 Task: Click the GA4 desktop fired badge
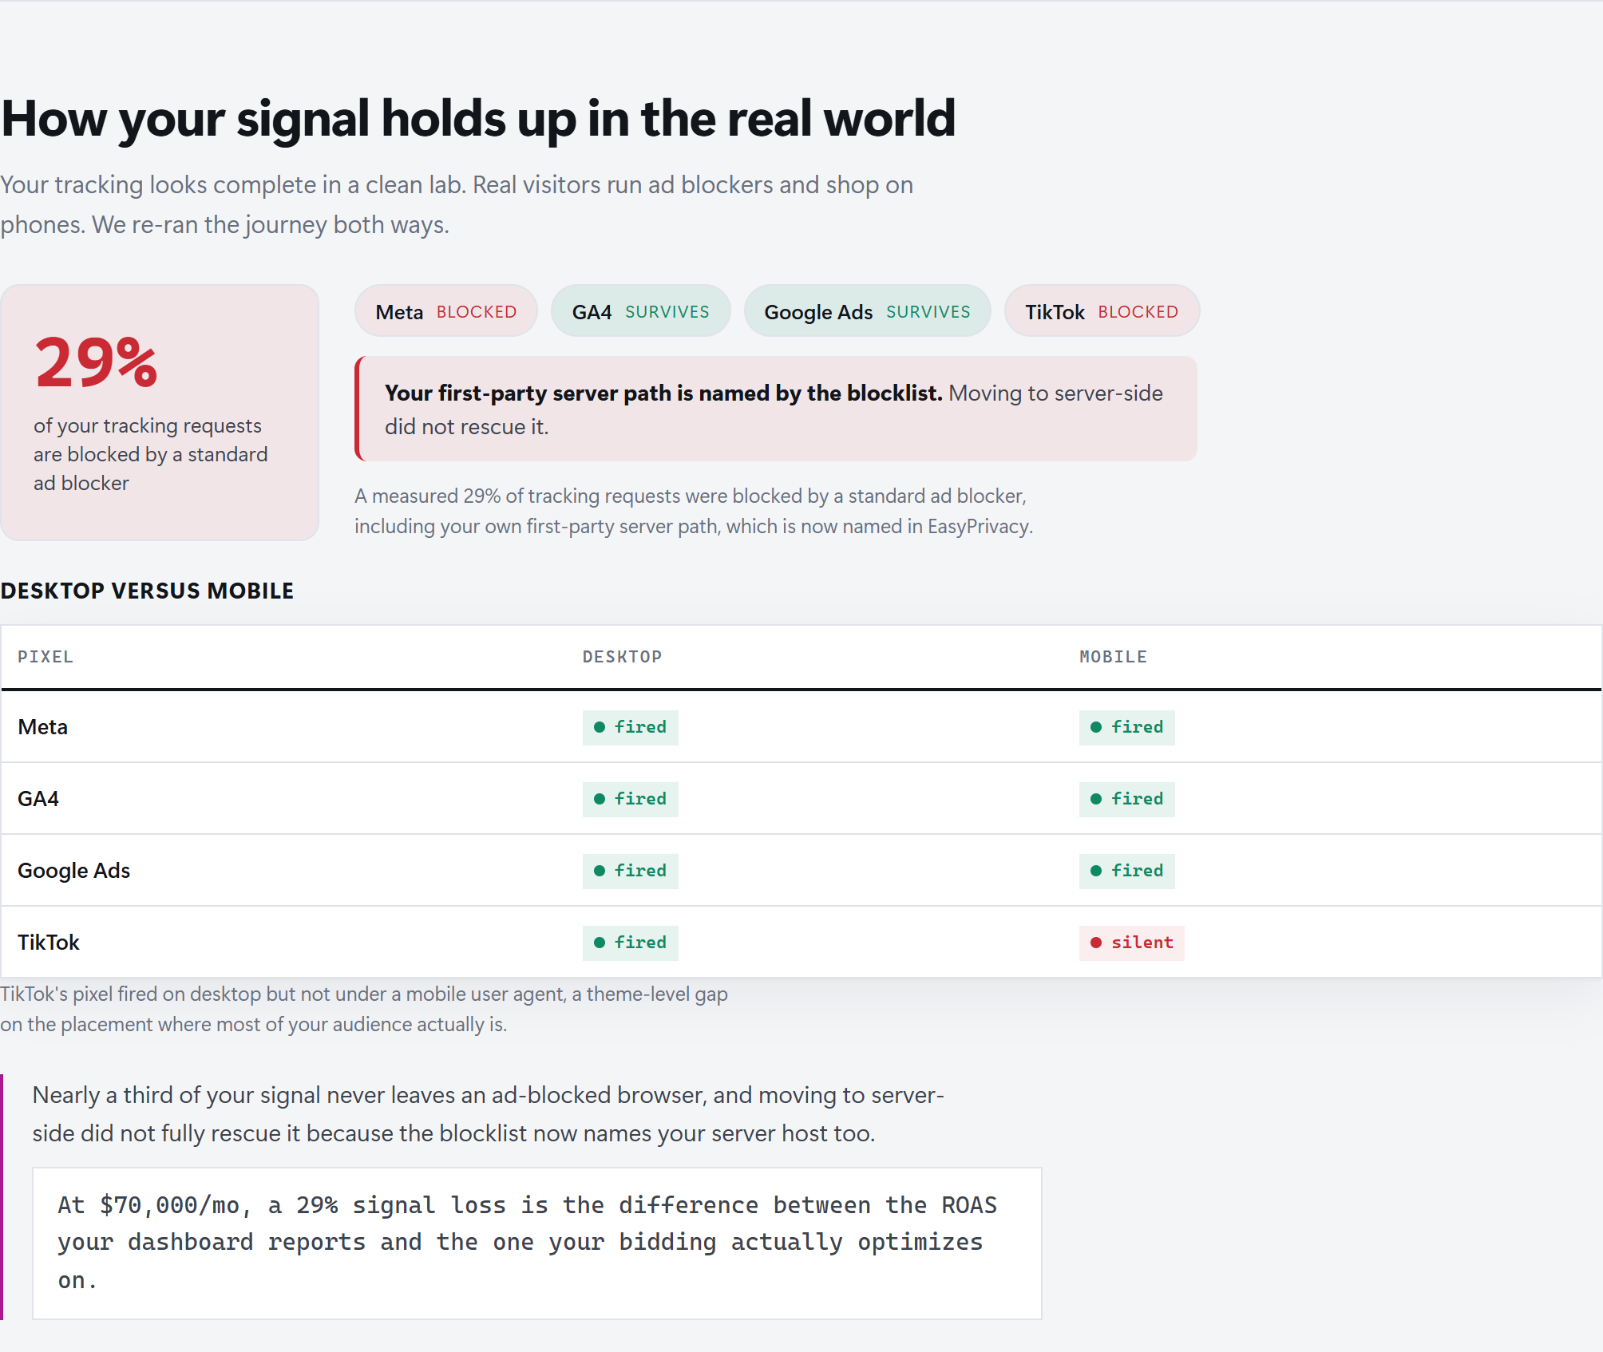631,799
